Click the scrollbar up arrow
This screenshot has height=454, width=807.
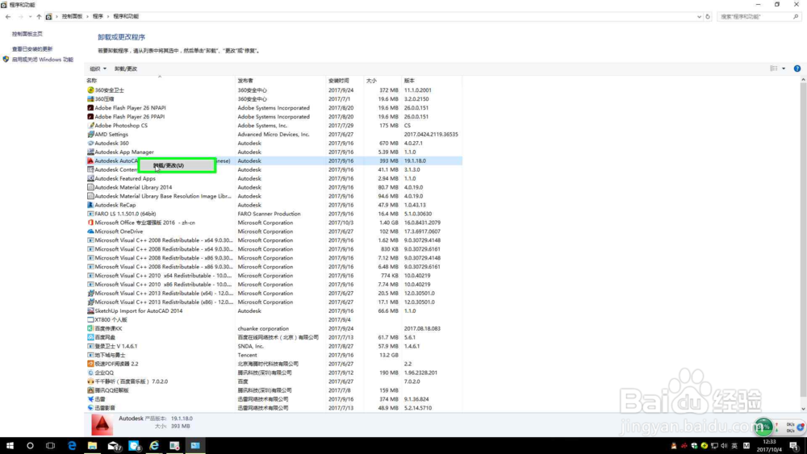tap(803, 80)
